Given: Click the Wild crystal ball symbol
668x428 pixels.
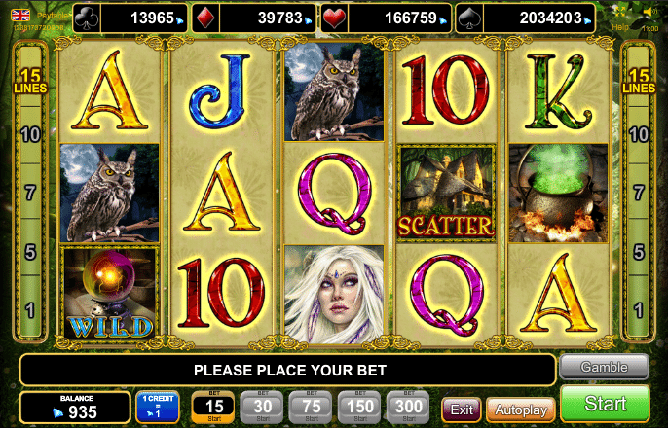Looking at the screenshot, I should (x=109, y=294).
